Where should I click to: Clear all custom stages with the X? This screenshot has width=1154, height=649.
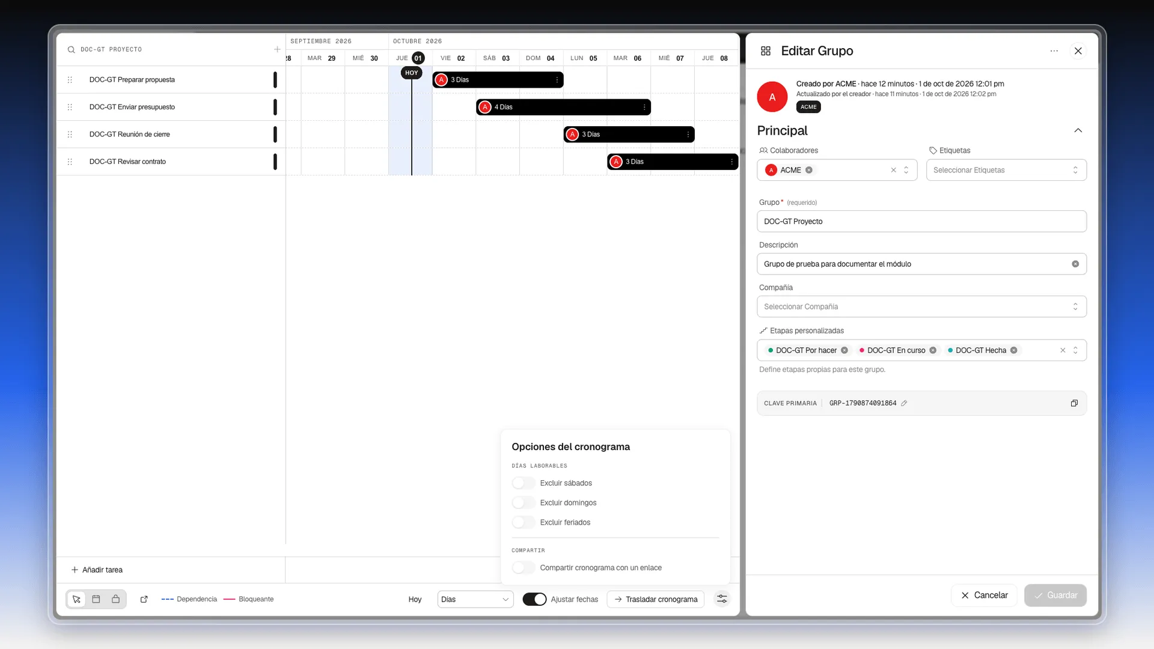click(x=1063, y=350)
